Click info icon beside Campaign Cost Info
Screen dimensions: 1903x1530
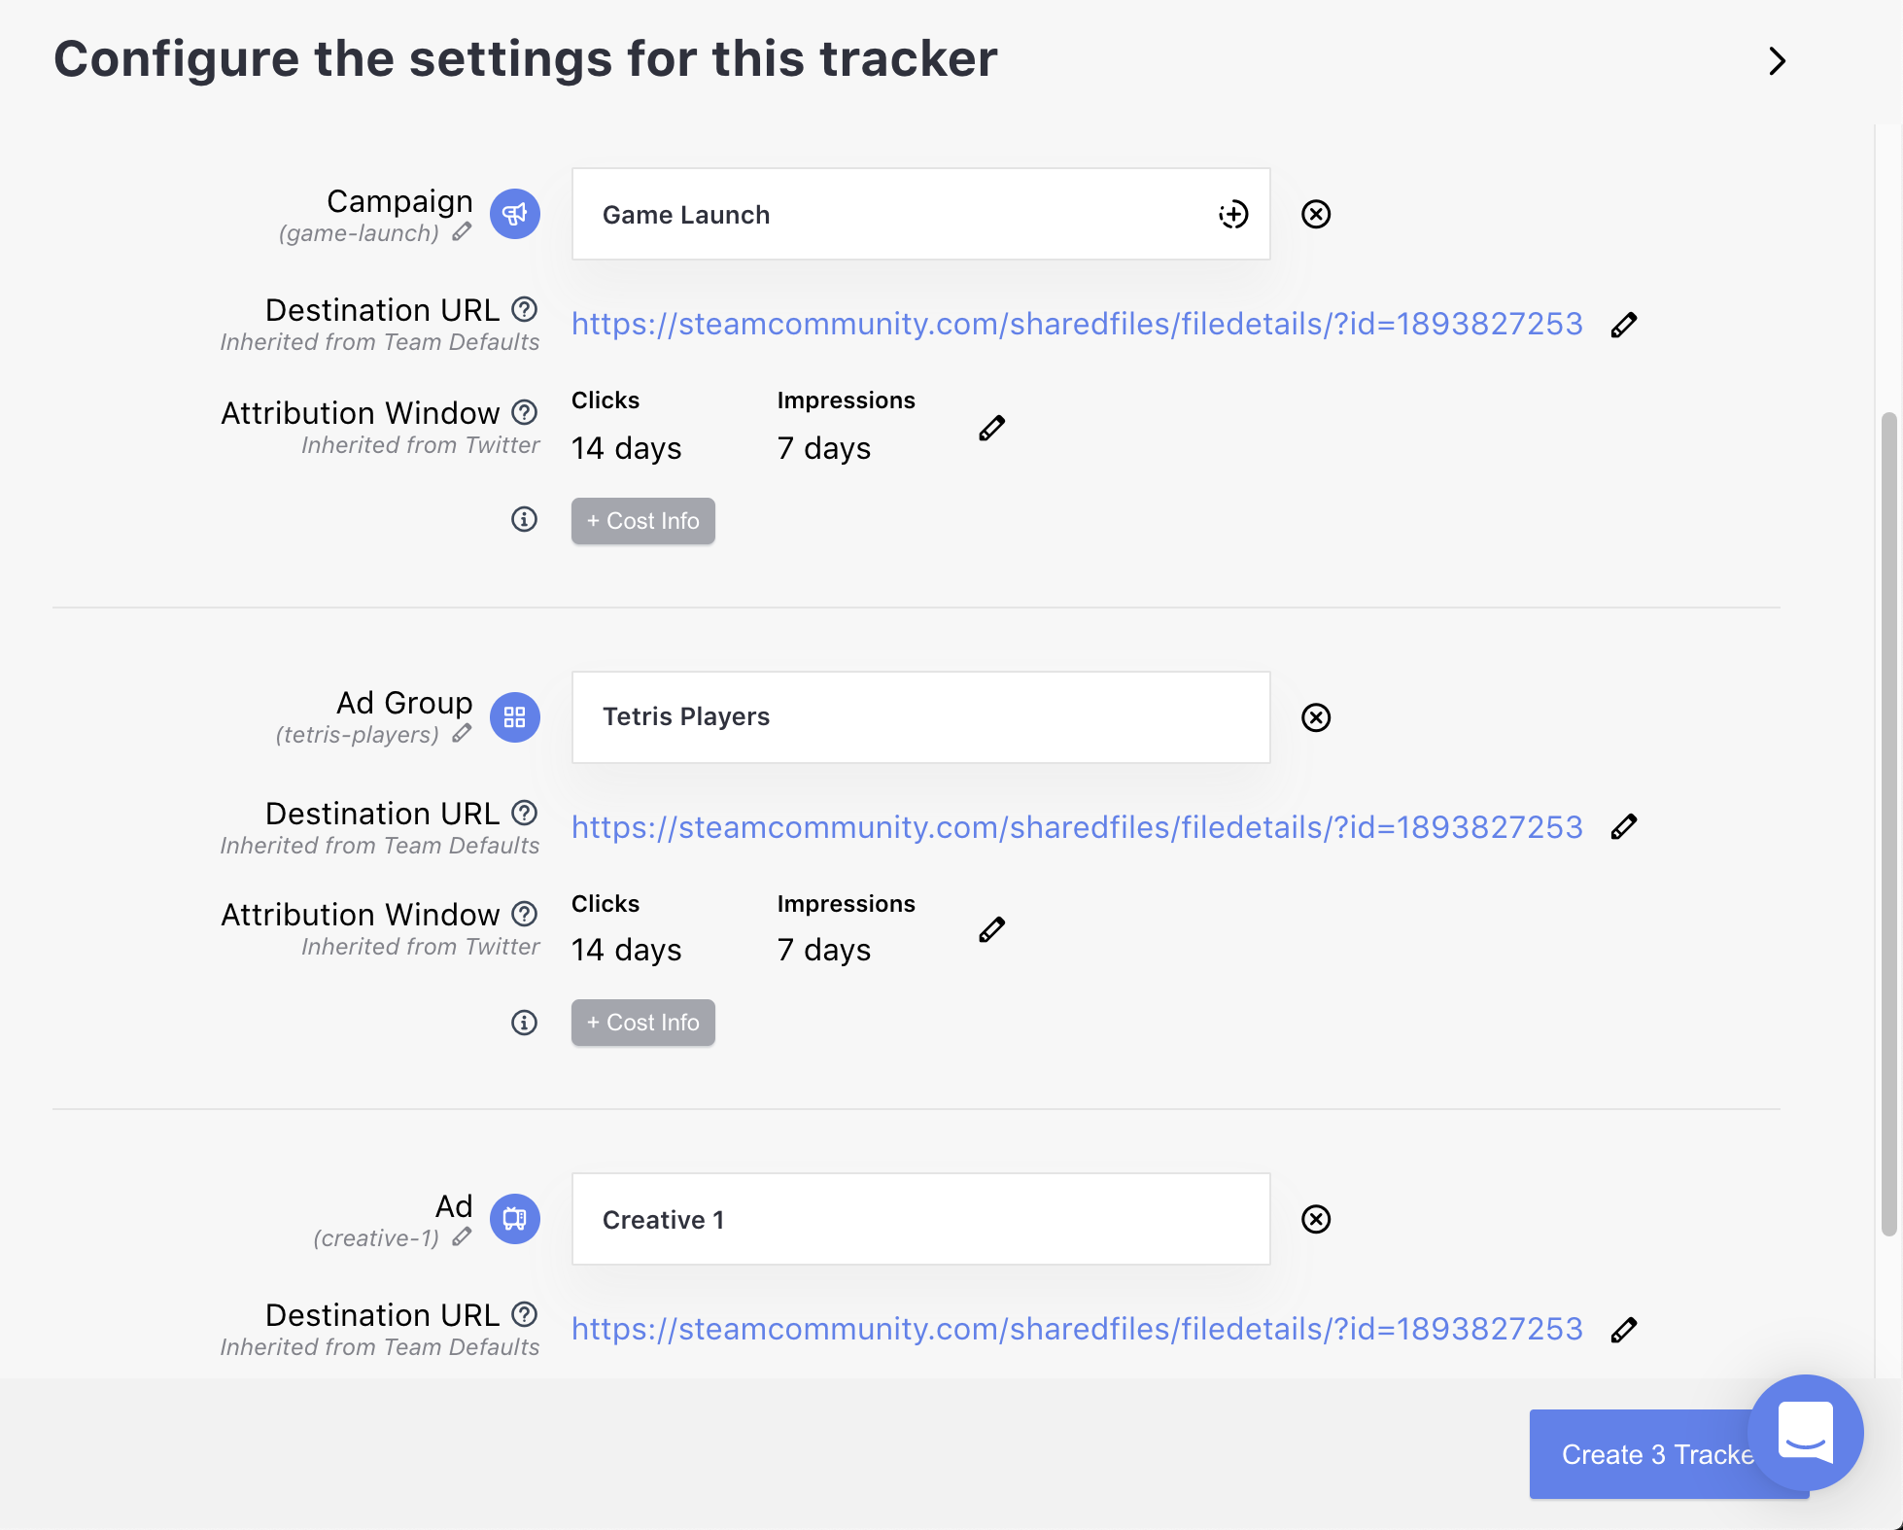coord(525,519)
